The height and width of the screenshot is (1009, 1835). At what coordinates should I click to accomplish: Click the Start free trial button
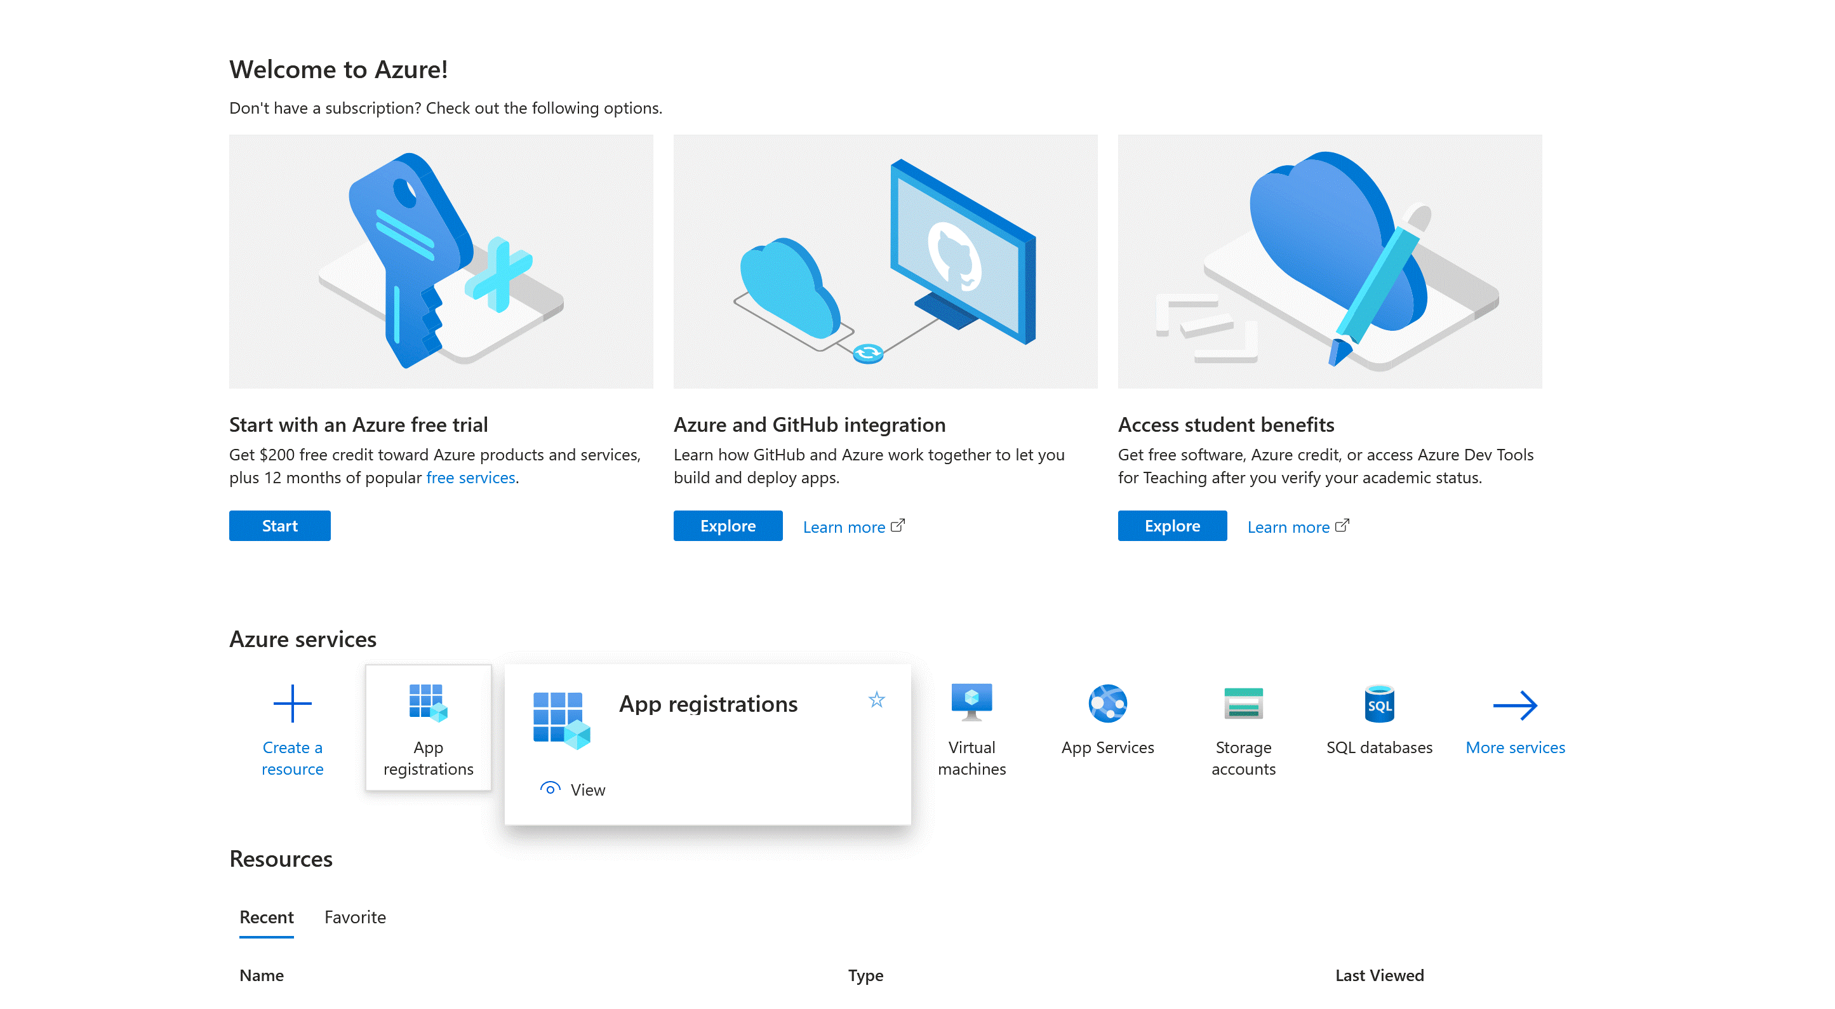(280, 526)
